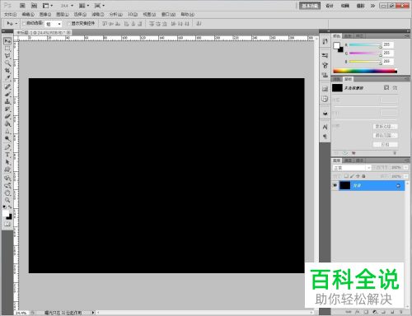The width and height of the screenshot is (412, 316).
Task: Launch Bridge from the application bar
Action: pos(22,6)
